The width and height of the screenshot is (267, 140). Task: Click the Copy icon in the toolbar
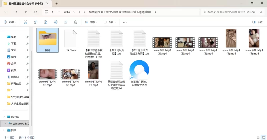coord(35,22)
